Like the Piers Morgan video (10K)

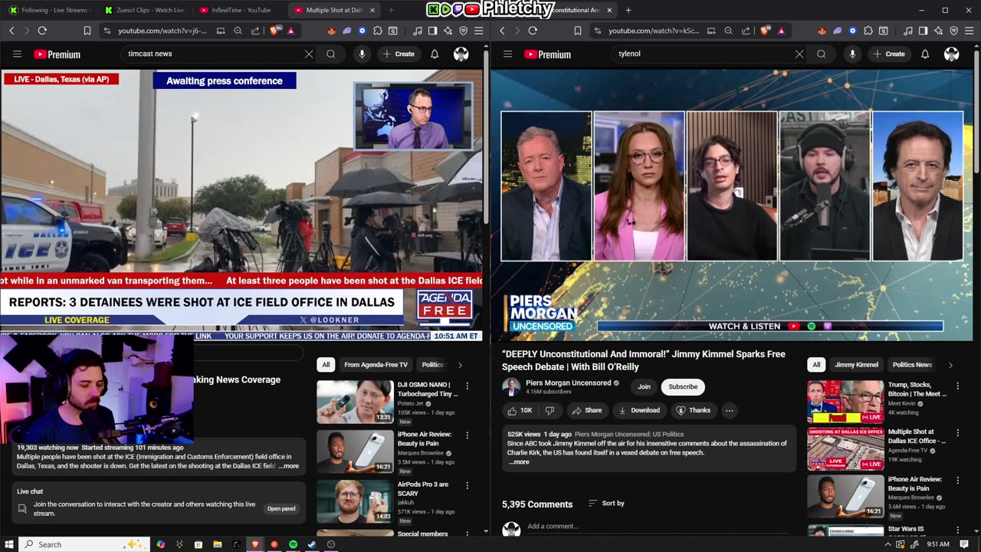[x=520, y=410]
